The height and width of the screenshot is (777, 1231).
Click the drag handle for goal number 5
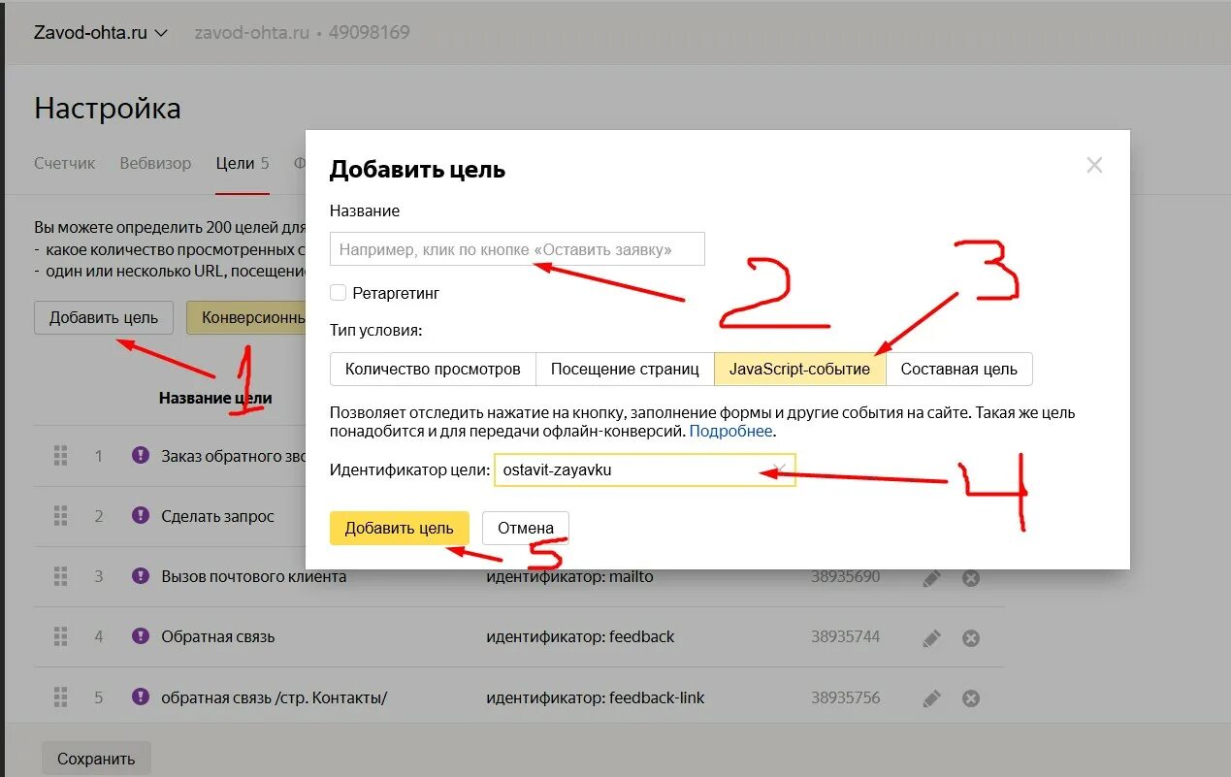pos(60,697)
